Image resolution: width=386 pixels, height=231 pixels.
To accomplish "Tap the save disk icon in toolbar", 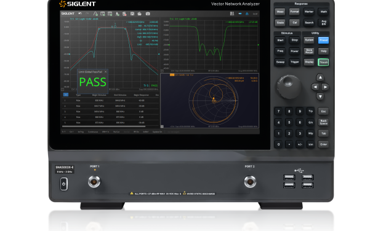I will (x=132, y=14).
